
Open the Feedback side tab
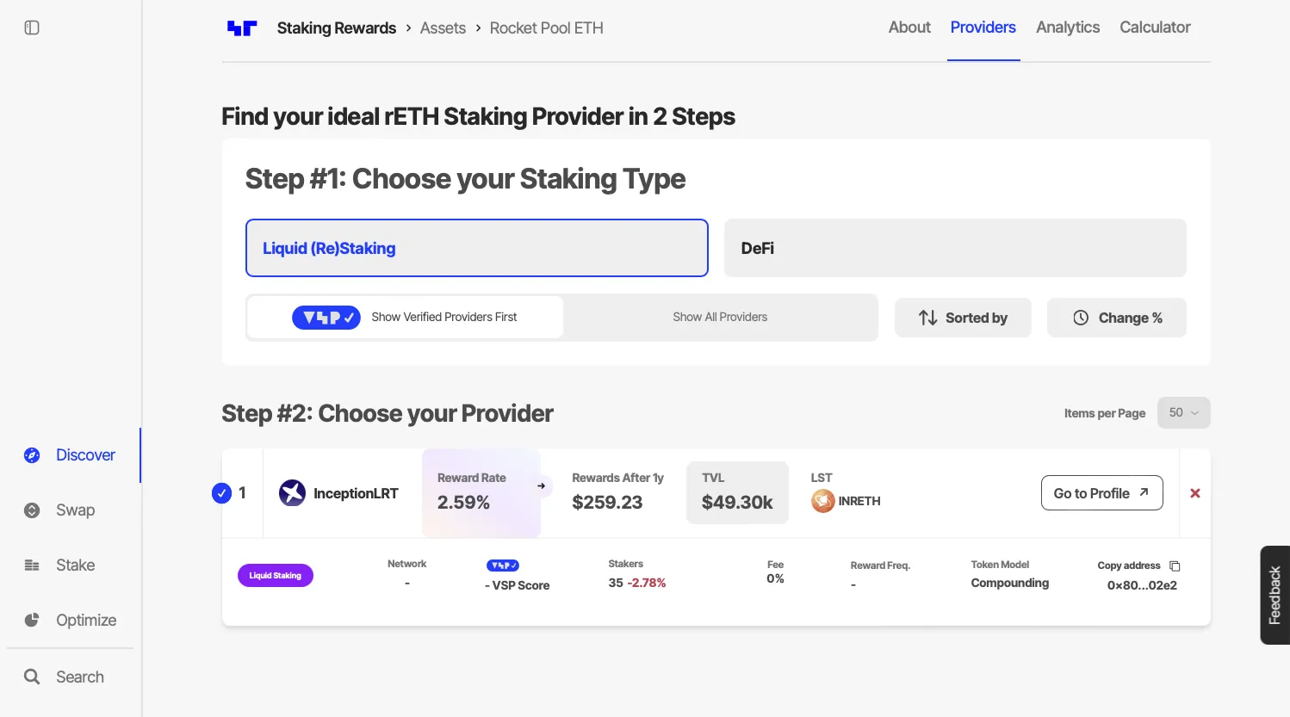tap(1275, 595)
